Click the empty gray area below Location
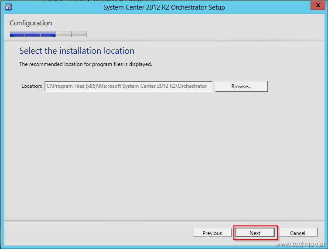Screen dimensions: 328x249 click(164, 155)
